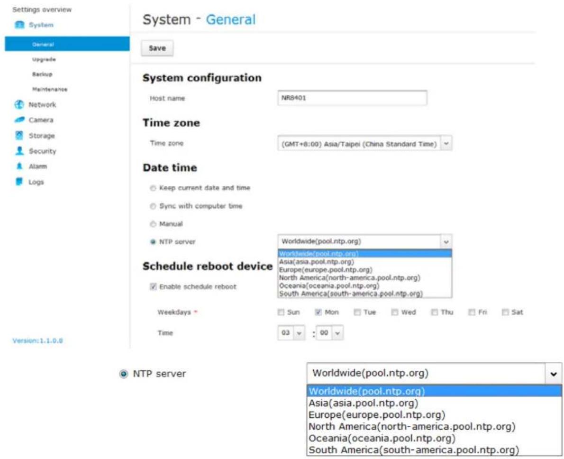564x459 pixels.
Task: Uncheck the Mon weekday box
Action: click(x=318, y=312)
